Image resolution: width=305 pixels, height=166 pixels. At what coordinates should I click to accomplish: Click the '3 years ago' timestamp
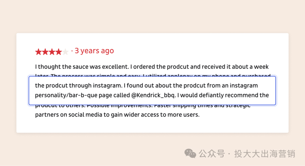[x=94, y=51]
